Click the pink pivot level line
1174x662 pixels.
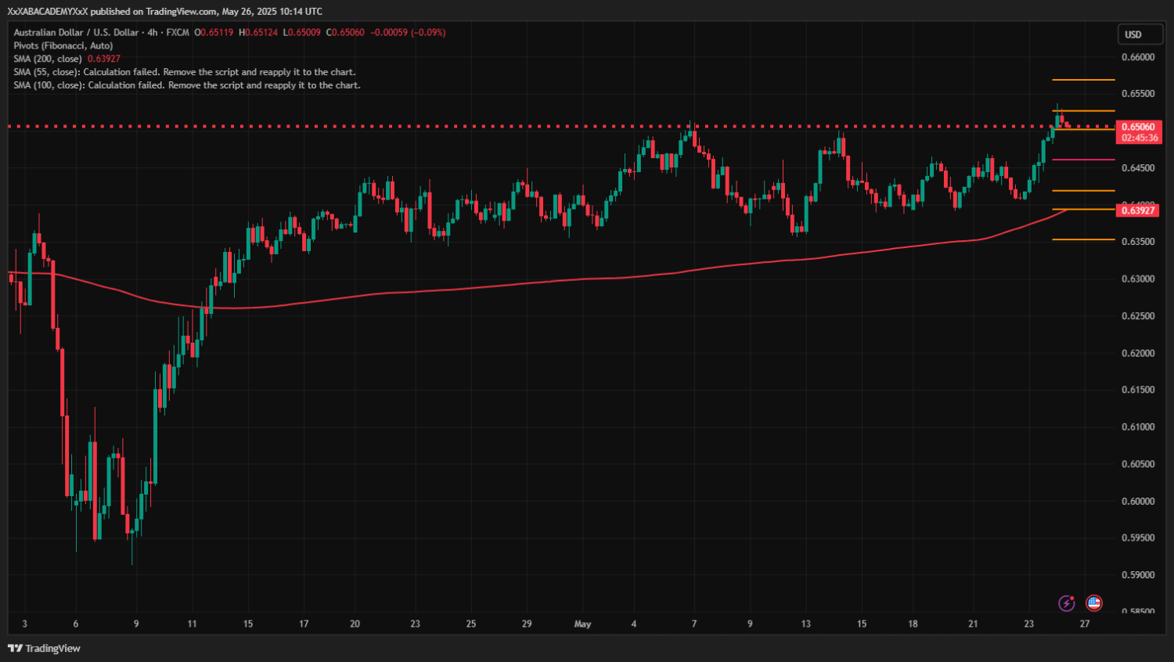click(x=1084, y=160)
